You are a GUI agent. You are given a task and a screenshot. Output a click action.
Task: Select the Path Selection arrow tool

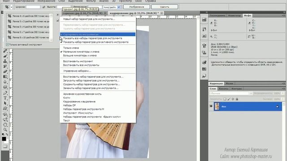5,103
